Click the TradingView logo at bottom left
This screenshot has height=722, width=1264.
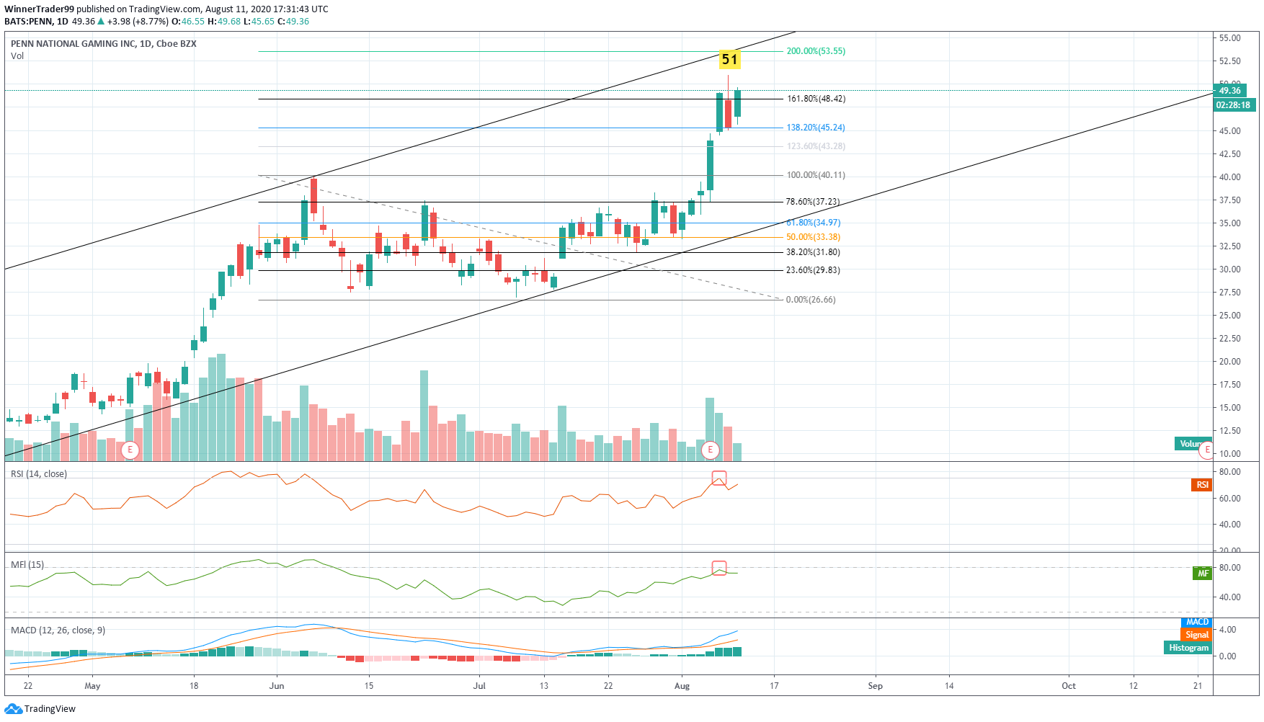[40, 709]
